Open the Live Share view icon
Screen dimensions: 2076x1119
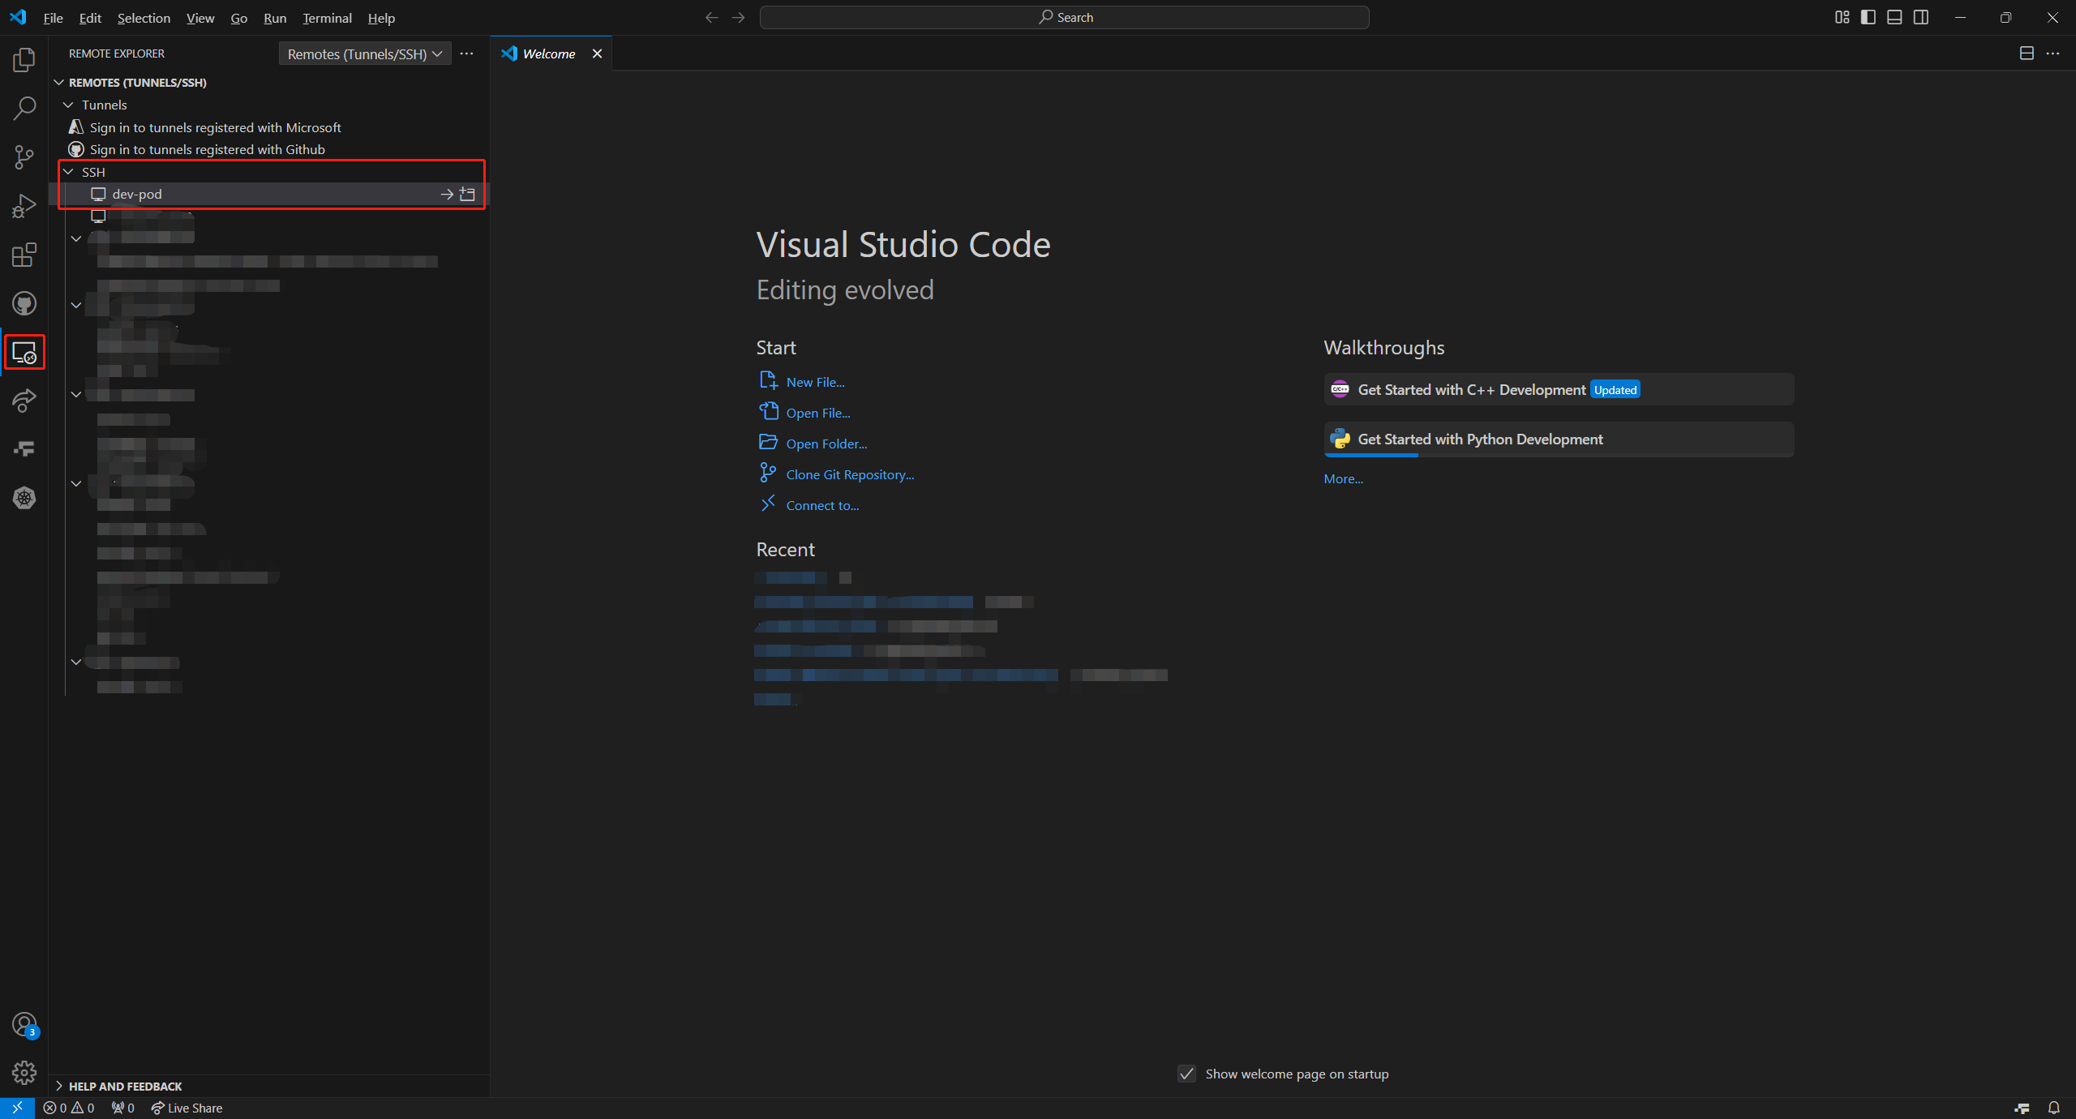pos(24,401)
